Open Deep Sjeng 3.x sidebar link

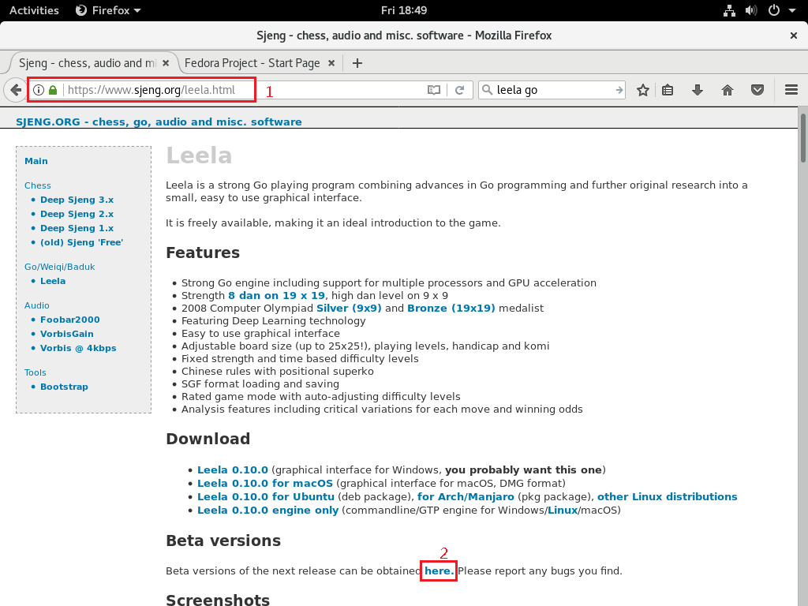(x=77, y=200)
